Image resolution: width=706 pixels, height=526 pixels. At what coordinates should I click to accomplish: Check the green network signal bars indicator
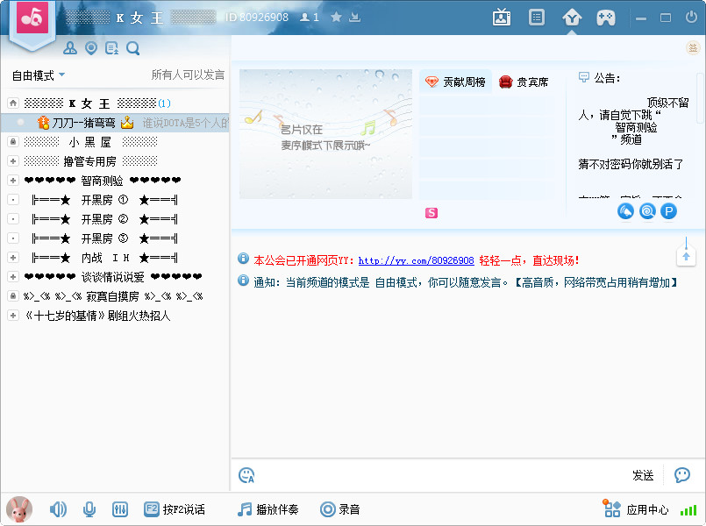688,508
